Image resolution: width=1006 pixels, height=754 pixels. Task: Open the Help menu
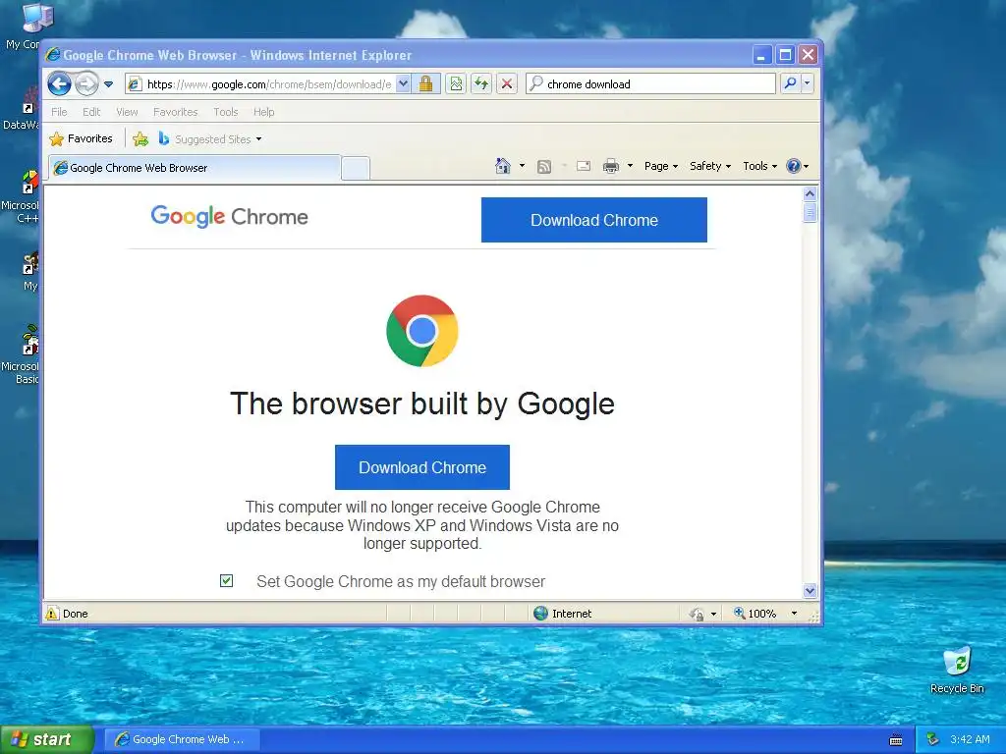click(x=263, y=112)
